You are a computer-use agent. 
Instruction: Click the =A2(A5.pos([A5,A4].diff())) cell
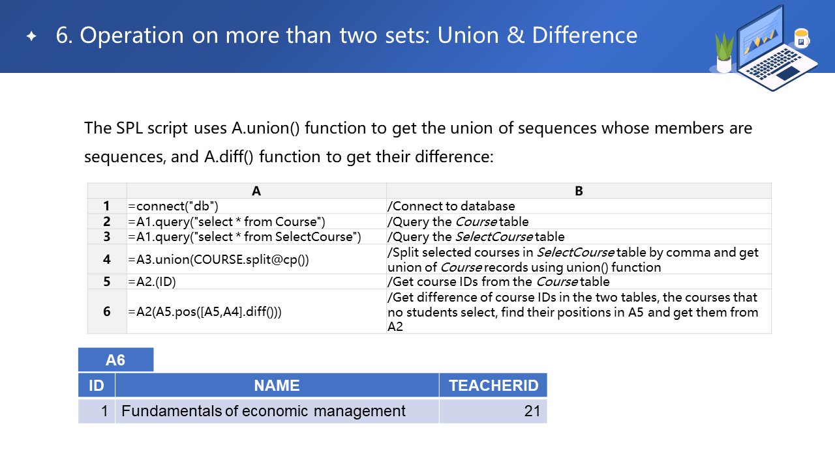point(256,311)
